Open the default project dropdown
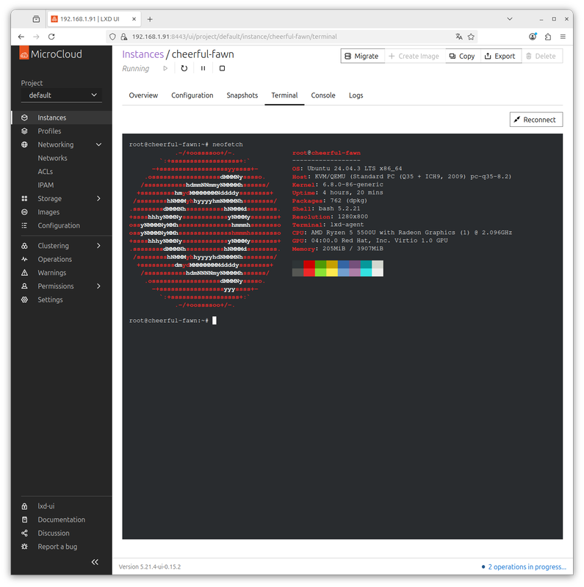The width and height of the screenshot is (584, 587). (62, 95)
